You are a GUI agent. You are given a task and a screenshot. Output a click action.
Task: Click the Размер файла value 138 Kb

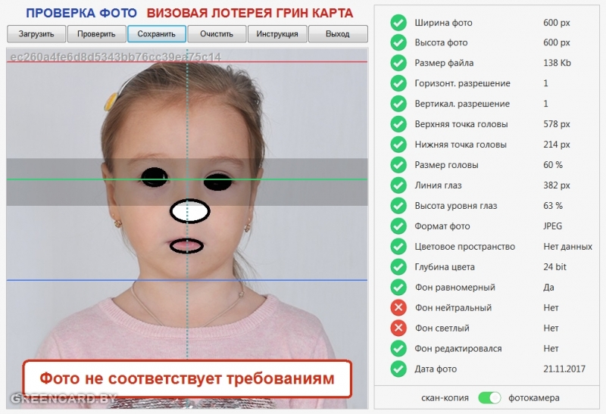tap(557, 63)
